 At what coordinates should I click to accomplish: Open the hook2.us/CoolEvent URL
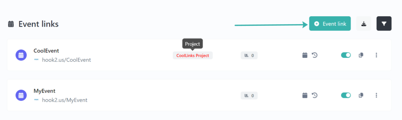click(66, 60)
